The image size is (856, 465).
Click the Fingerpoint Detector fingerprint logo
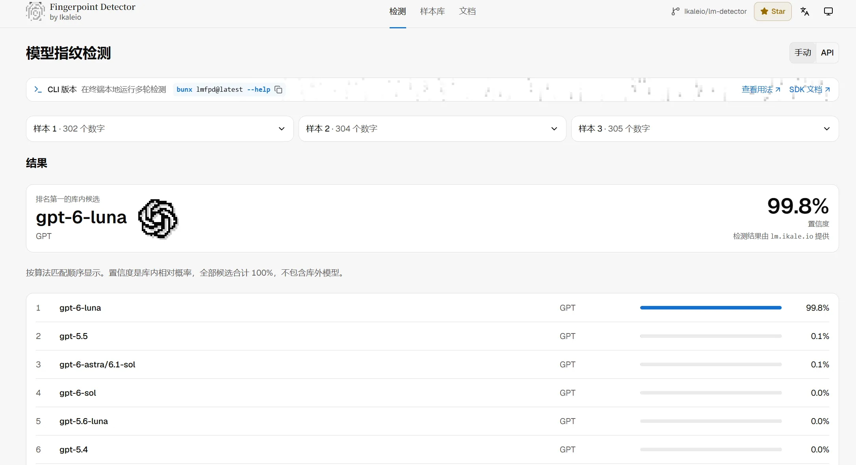tap(35, 11)
